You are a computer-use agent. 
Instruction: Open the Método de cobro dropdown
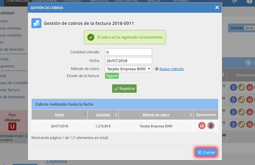click(x=128, y=69)
